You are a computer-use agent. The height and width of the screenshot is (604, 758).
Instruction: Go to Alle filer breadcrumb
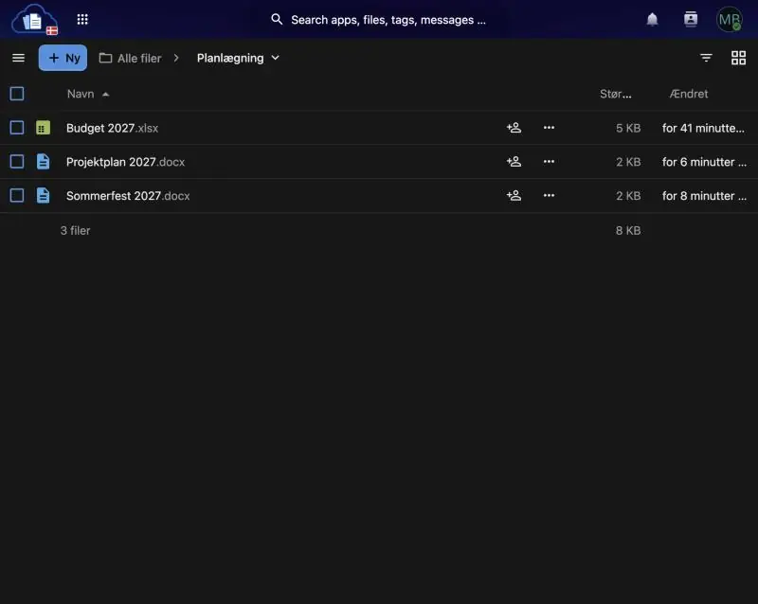coord(131,58)
